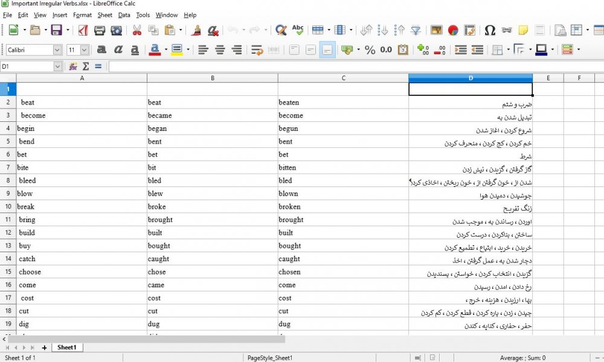Select column D header
The height and width of the screenshot is (362, 604).
(x=470, y=78)
